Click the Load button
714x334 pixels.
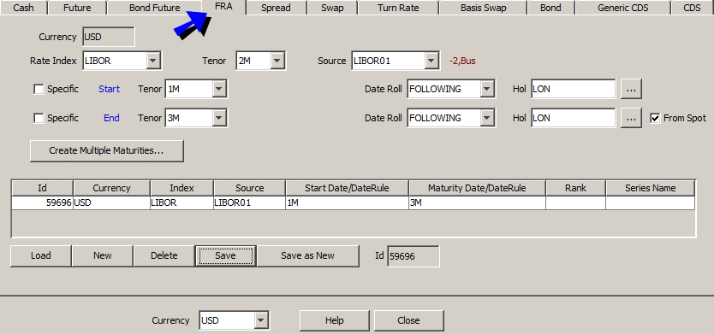tap(40, 256)
